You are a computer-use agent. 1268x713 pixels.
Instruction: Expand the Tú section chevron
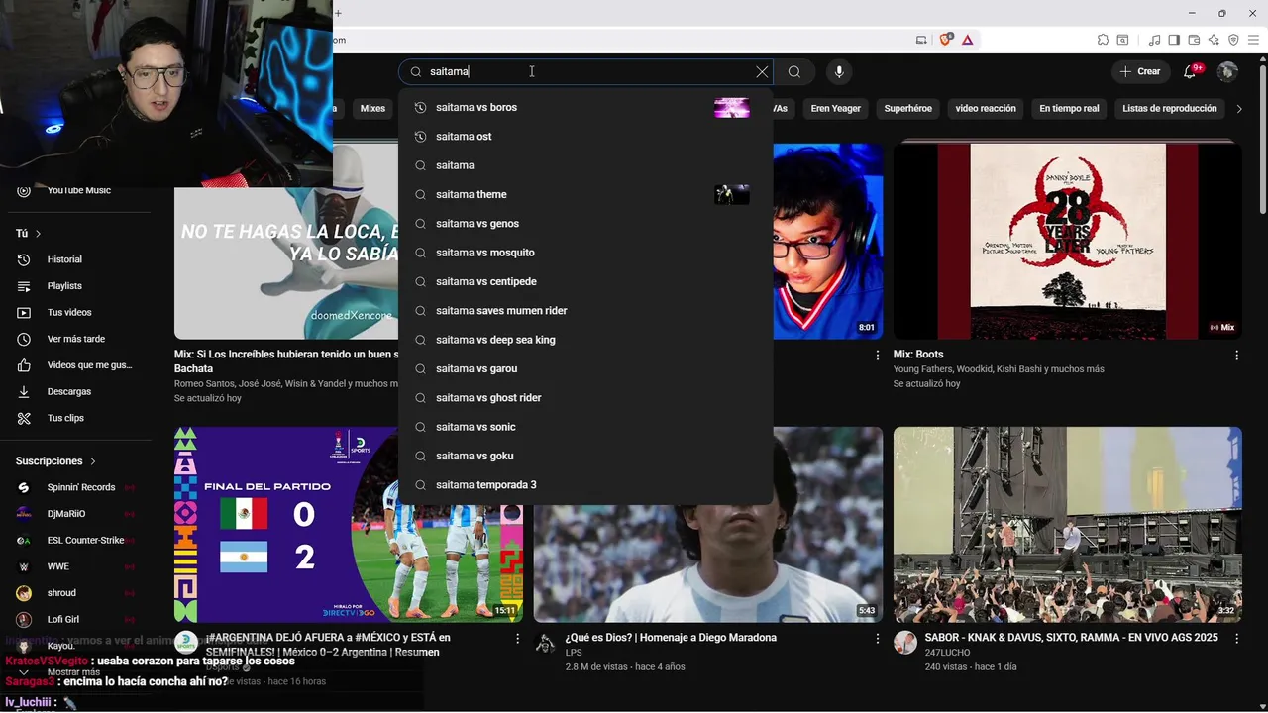pos(38,234)
